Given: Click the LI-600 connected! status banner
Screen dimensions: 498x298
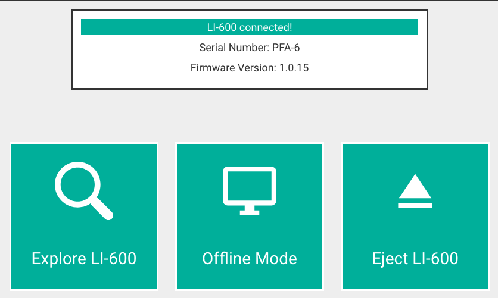Looking at the screenshot, I should coord(250,27).
